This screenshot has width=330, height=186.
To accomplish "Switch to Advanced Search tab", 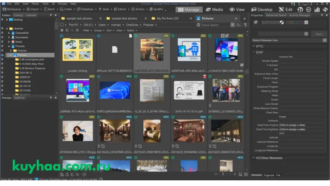I will [276, 15].
